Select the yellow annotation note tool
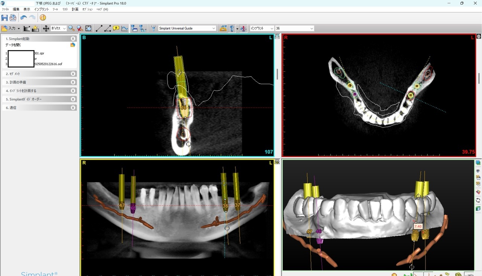 point(116,28)
